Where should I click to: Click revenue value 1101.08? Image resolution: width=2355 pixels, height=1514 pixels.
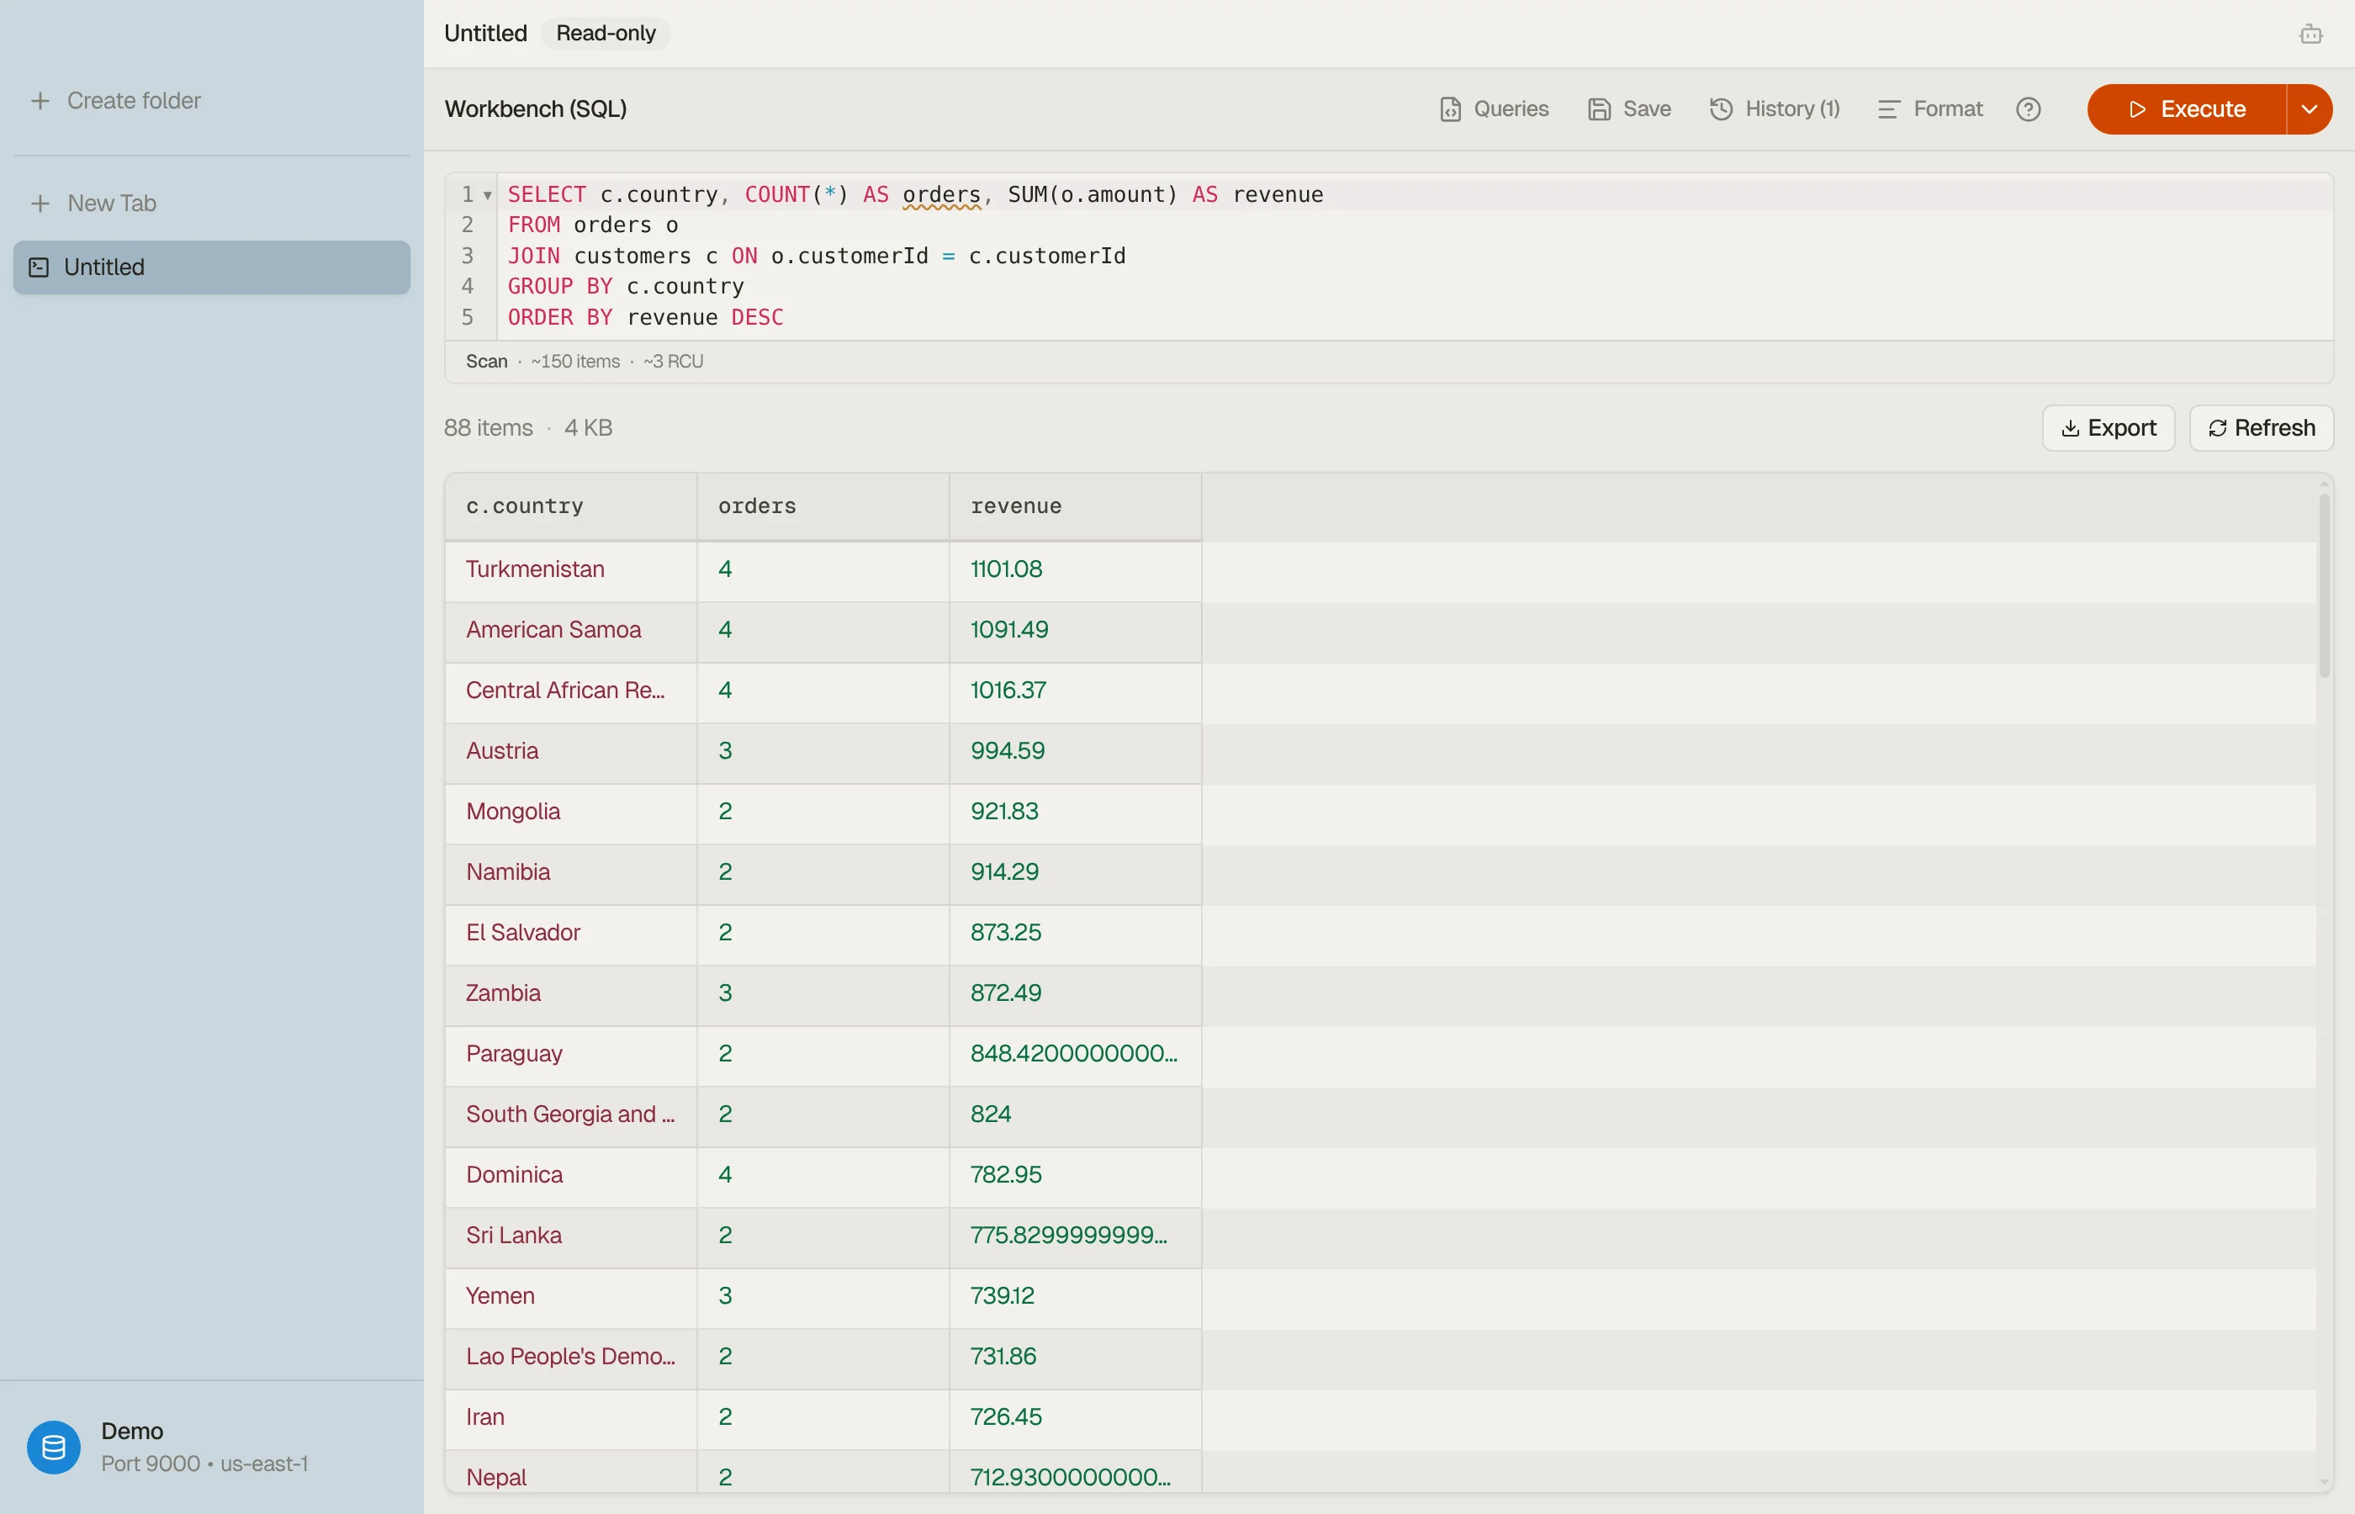(1007, 569)
